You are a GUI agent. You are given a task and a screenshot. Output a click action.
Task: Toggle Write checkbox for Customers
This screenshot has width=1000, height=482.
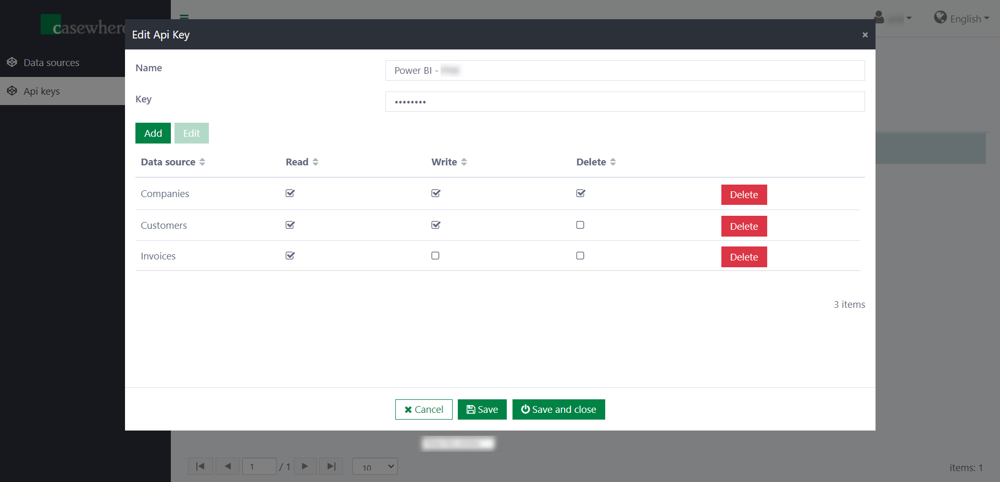[436, 225]
